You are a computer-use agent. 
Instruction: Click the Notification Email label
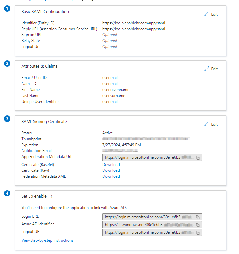click(36, 151)
